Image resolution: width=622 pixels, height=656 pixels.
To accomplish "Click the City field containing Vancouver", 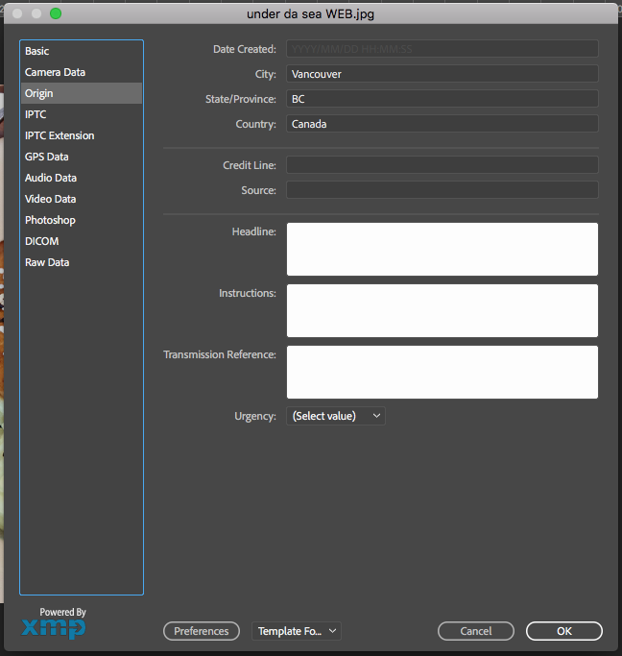I will pos(442,74).
